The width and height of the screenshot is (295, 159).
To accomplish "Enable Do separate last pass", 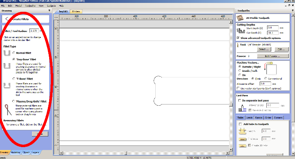I will (240, 100).
